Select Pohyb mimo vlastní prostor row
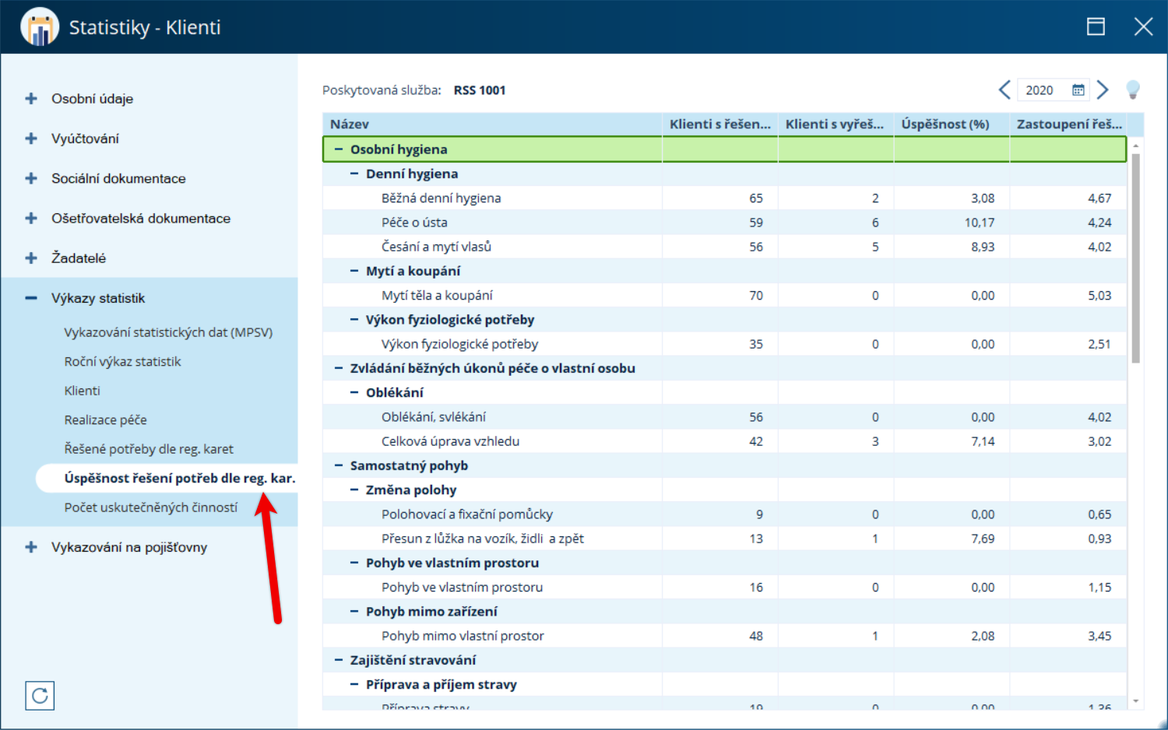Image resolution: width=1168 pixels, height=730 pixels. pos(725,636)
